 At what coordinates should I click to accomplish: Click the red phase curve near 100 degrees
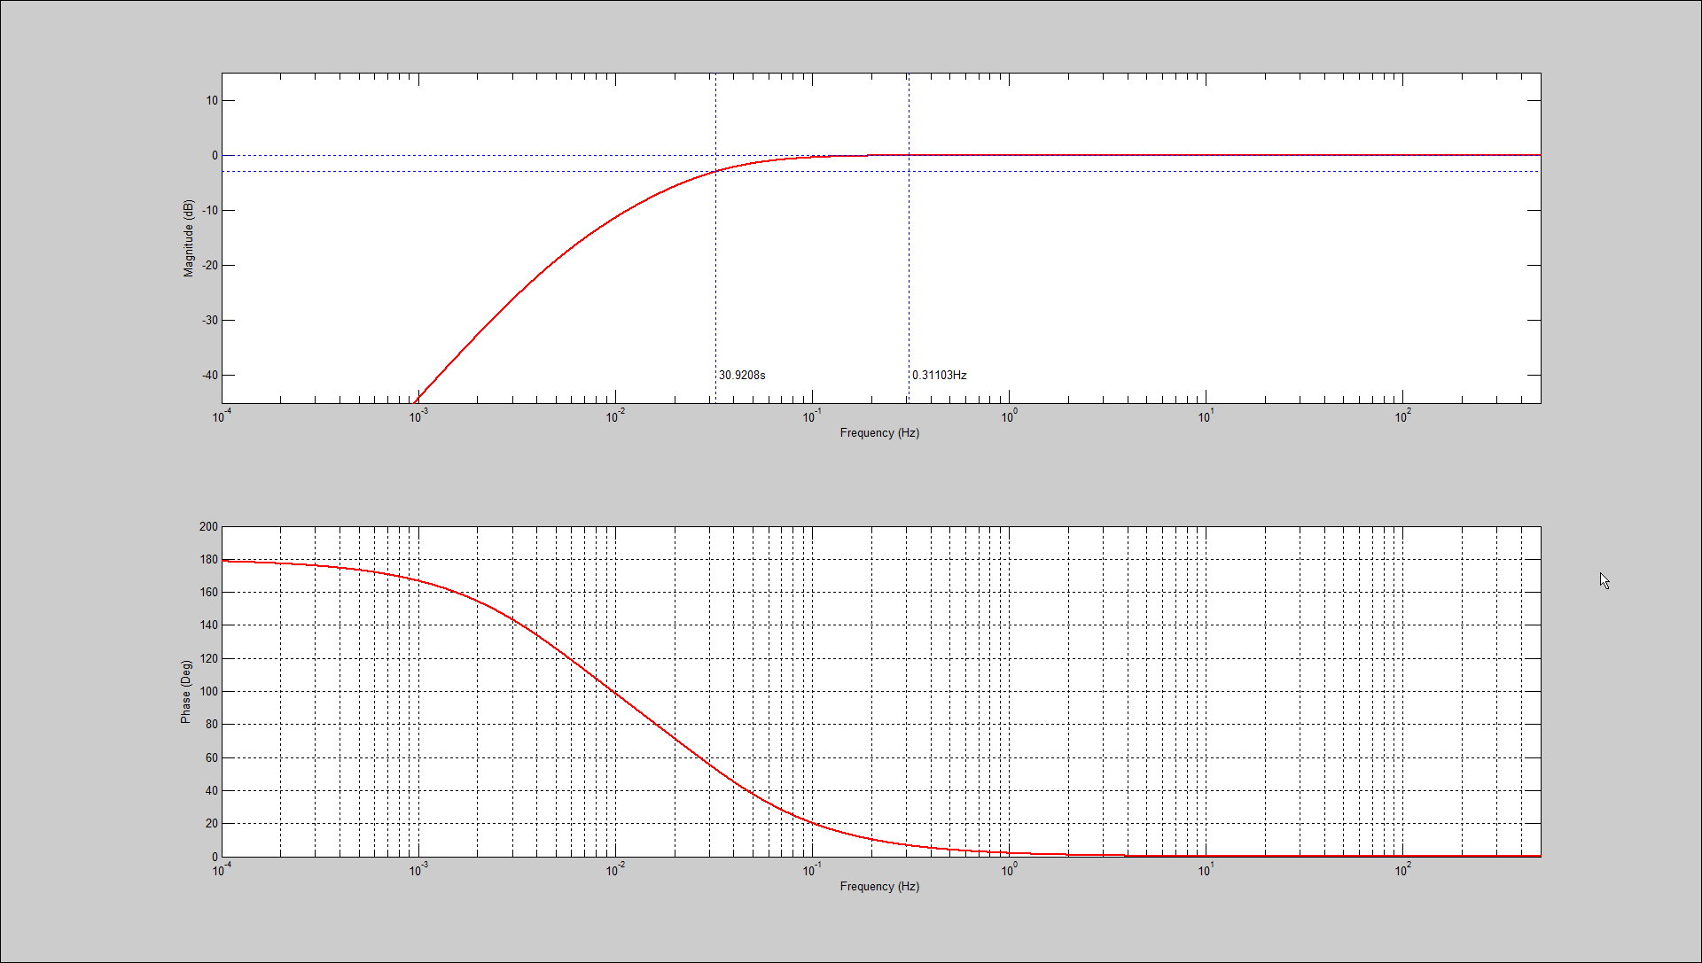pos(615,691)
